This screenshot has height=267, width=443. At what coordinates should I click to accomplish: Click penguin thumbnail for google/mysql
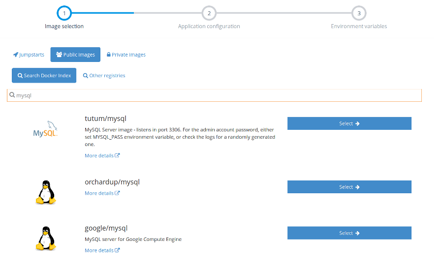46,238
